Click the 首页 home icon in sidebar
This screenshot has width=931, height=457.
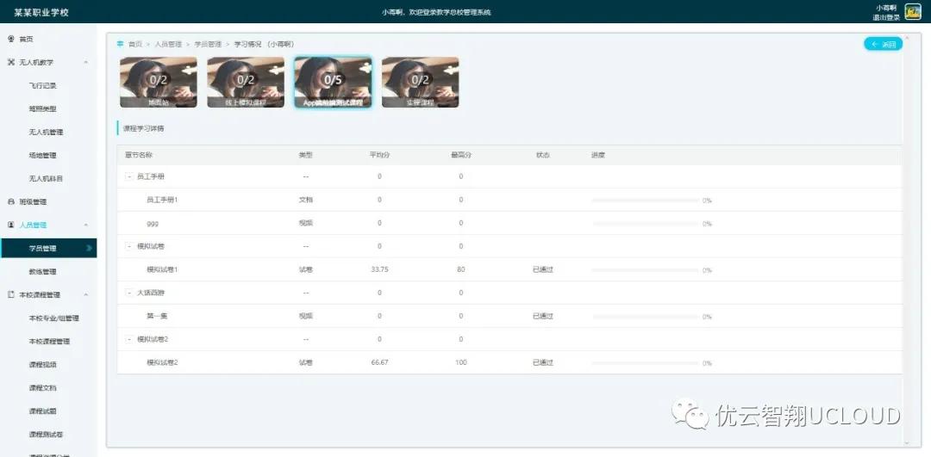10,39
